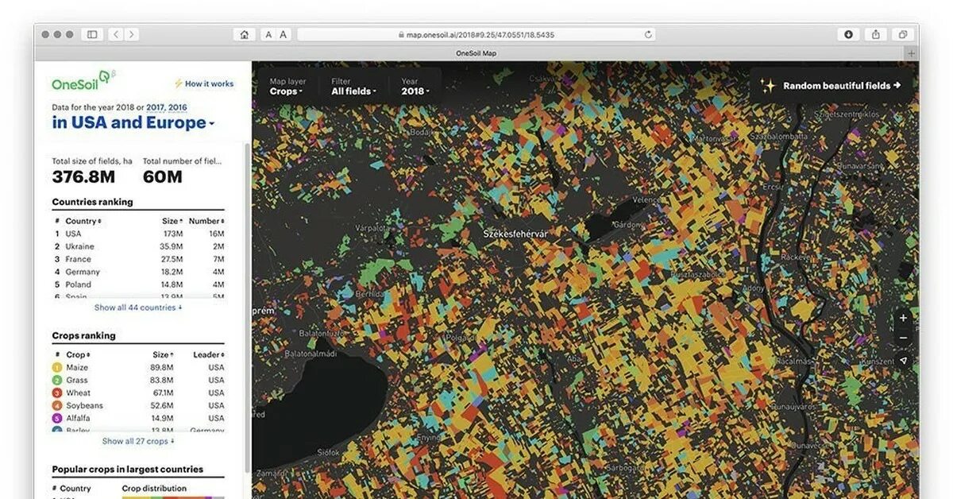Click the orange Soybeans crop icon
This screenshot has height=499, width=953.
pyautogui.click(x=57, y=406)
